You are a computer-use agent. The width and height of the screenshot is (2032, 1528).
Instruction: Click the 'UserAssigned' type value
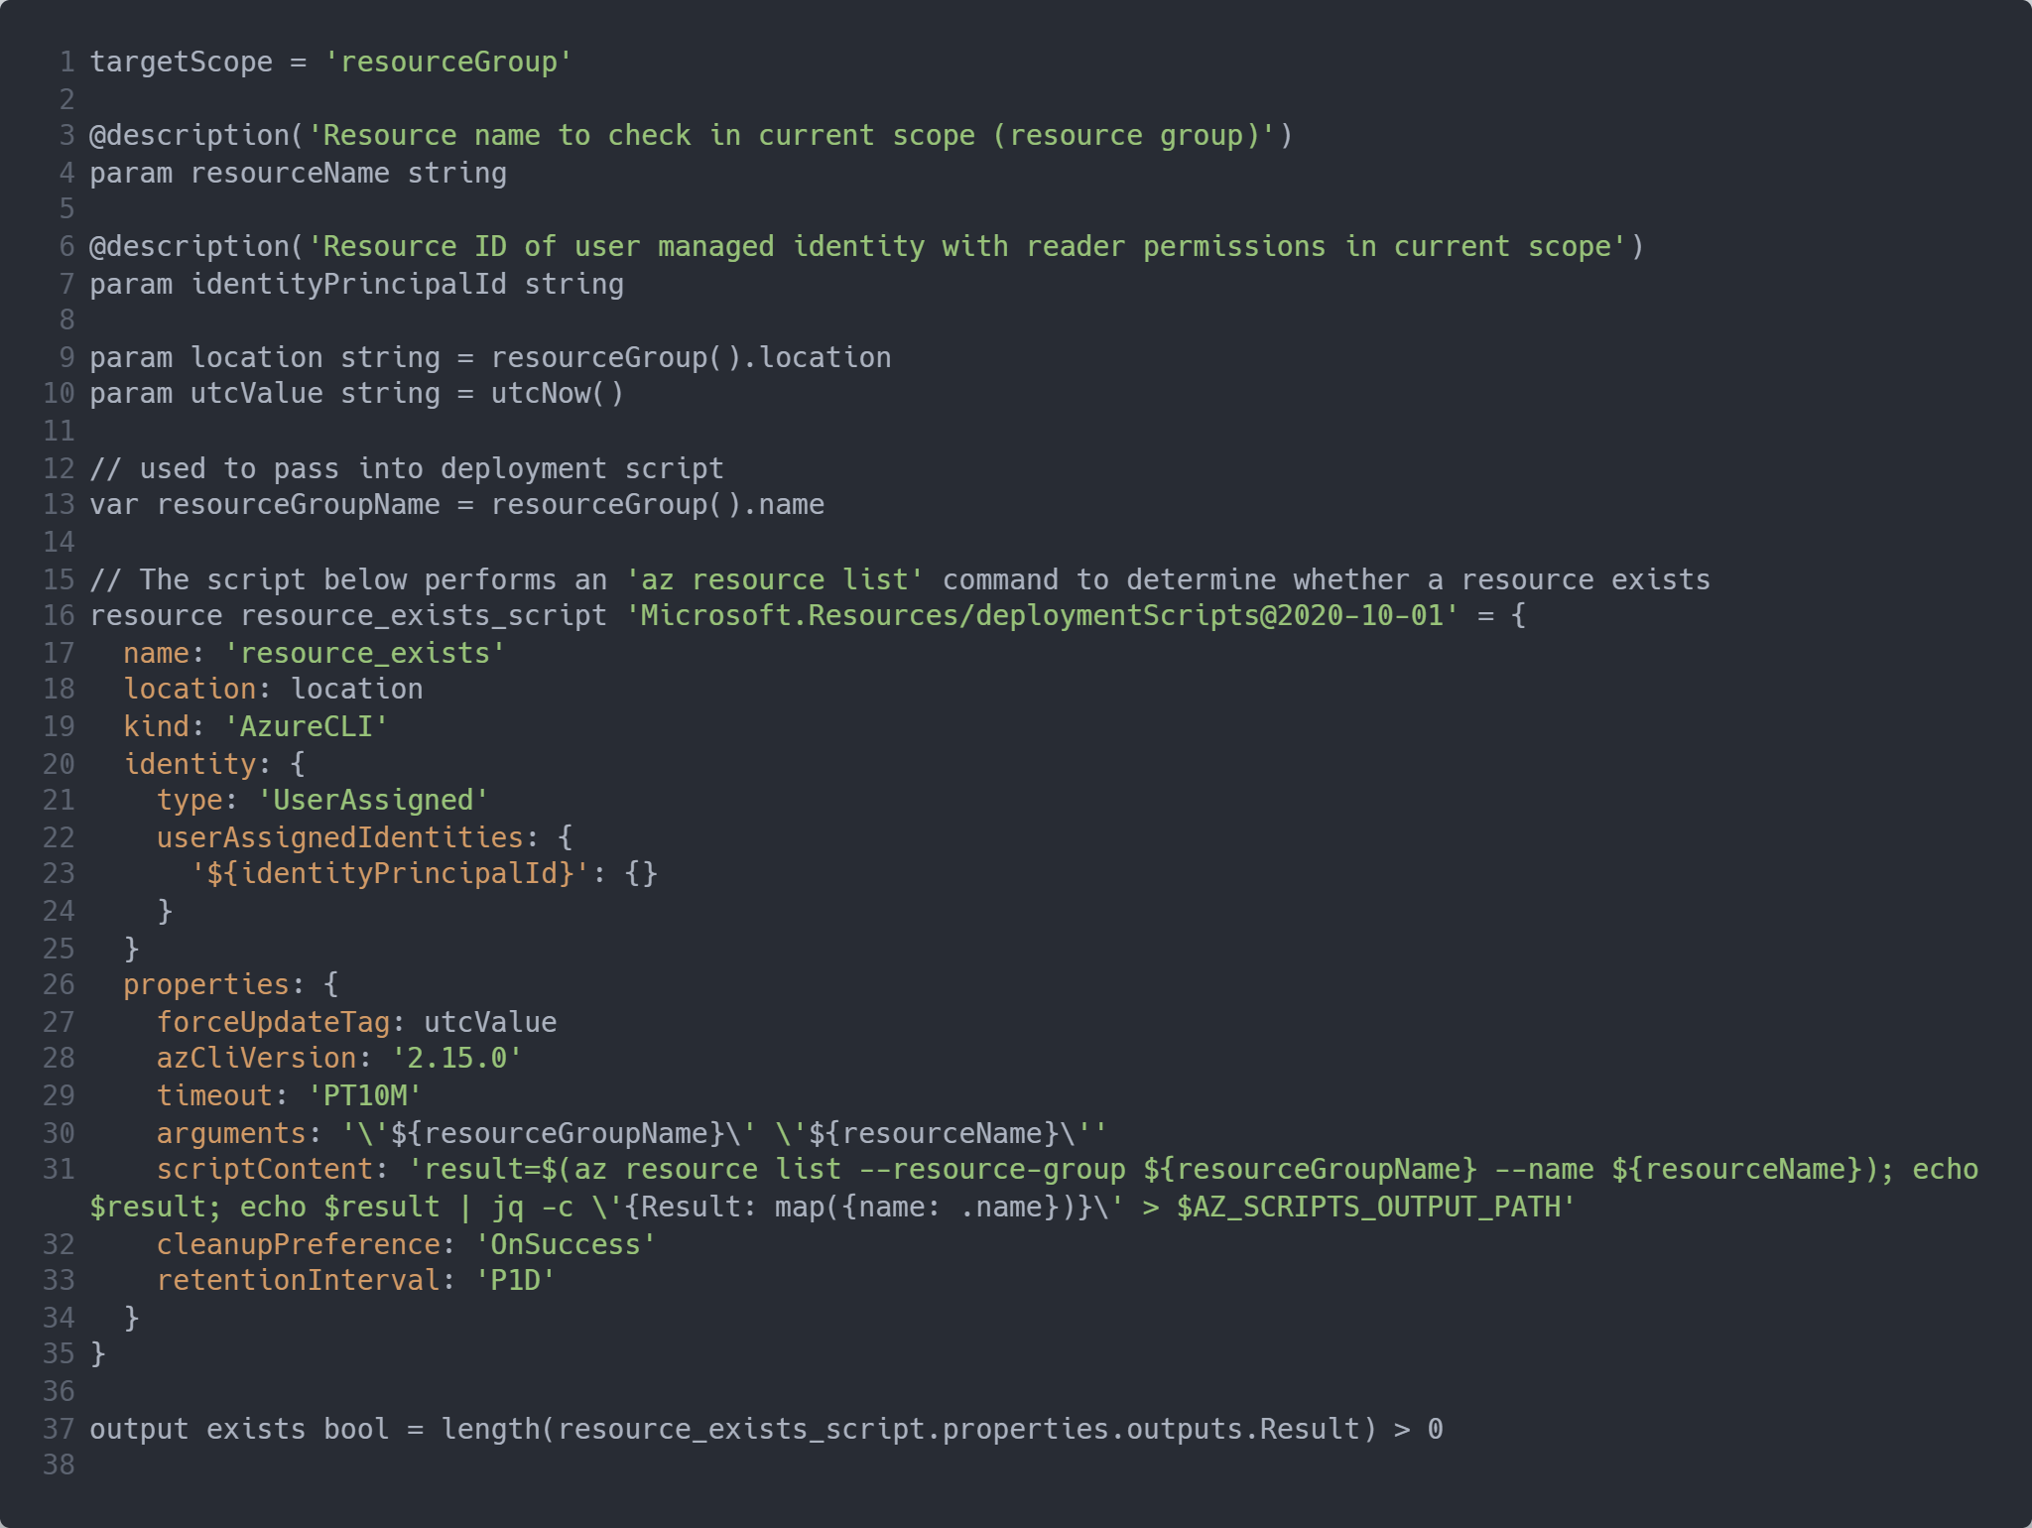[373, 801]
